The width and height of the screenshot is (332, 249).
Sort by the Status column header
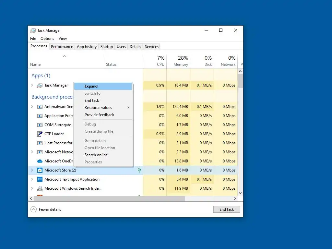coord(123,61)
